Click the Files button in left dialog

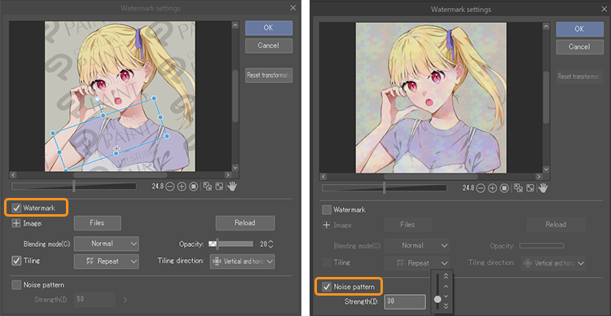click(98, 223)
